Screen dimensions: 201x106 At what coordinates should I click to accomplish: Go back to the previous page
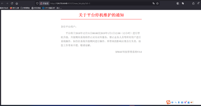click(x=2, y=3)
